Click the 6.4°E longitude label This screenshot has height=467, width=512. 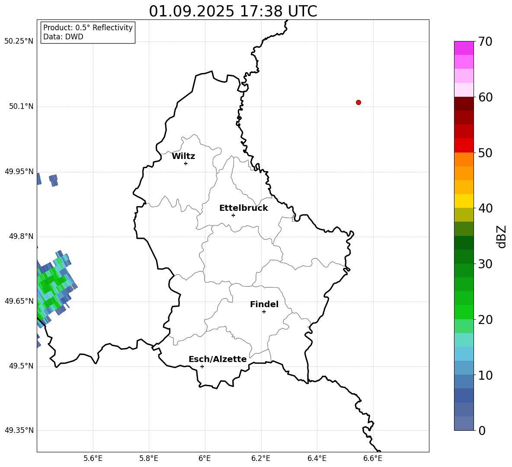[x=317, y=458]
